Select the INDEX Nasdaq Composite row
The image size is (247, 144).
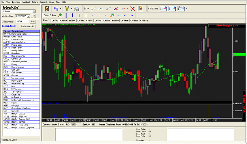click(x=21, y=127)
